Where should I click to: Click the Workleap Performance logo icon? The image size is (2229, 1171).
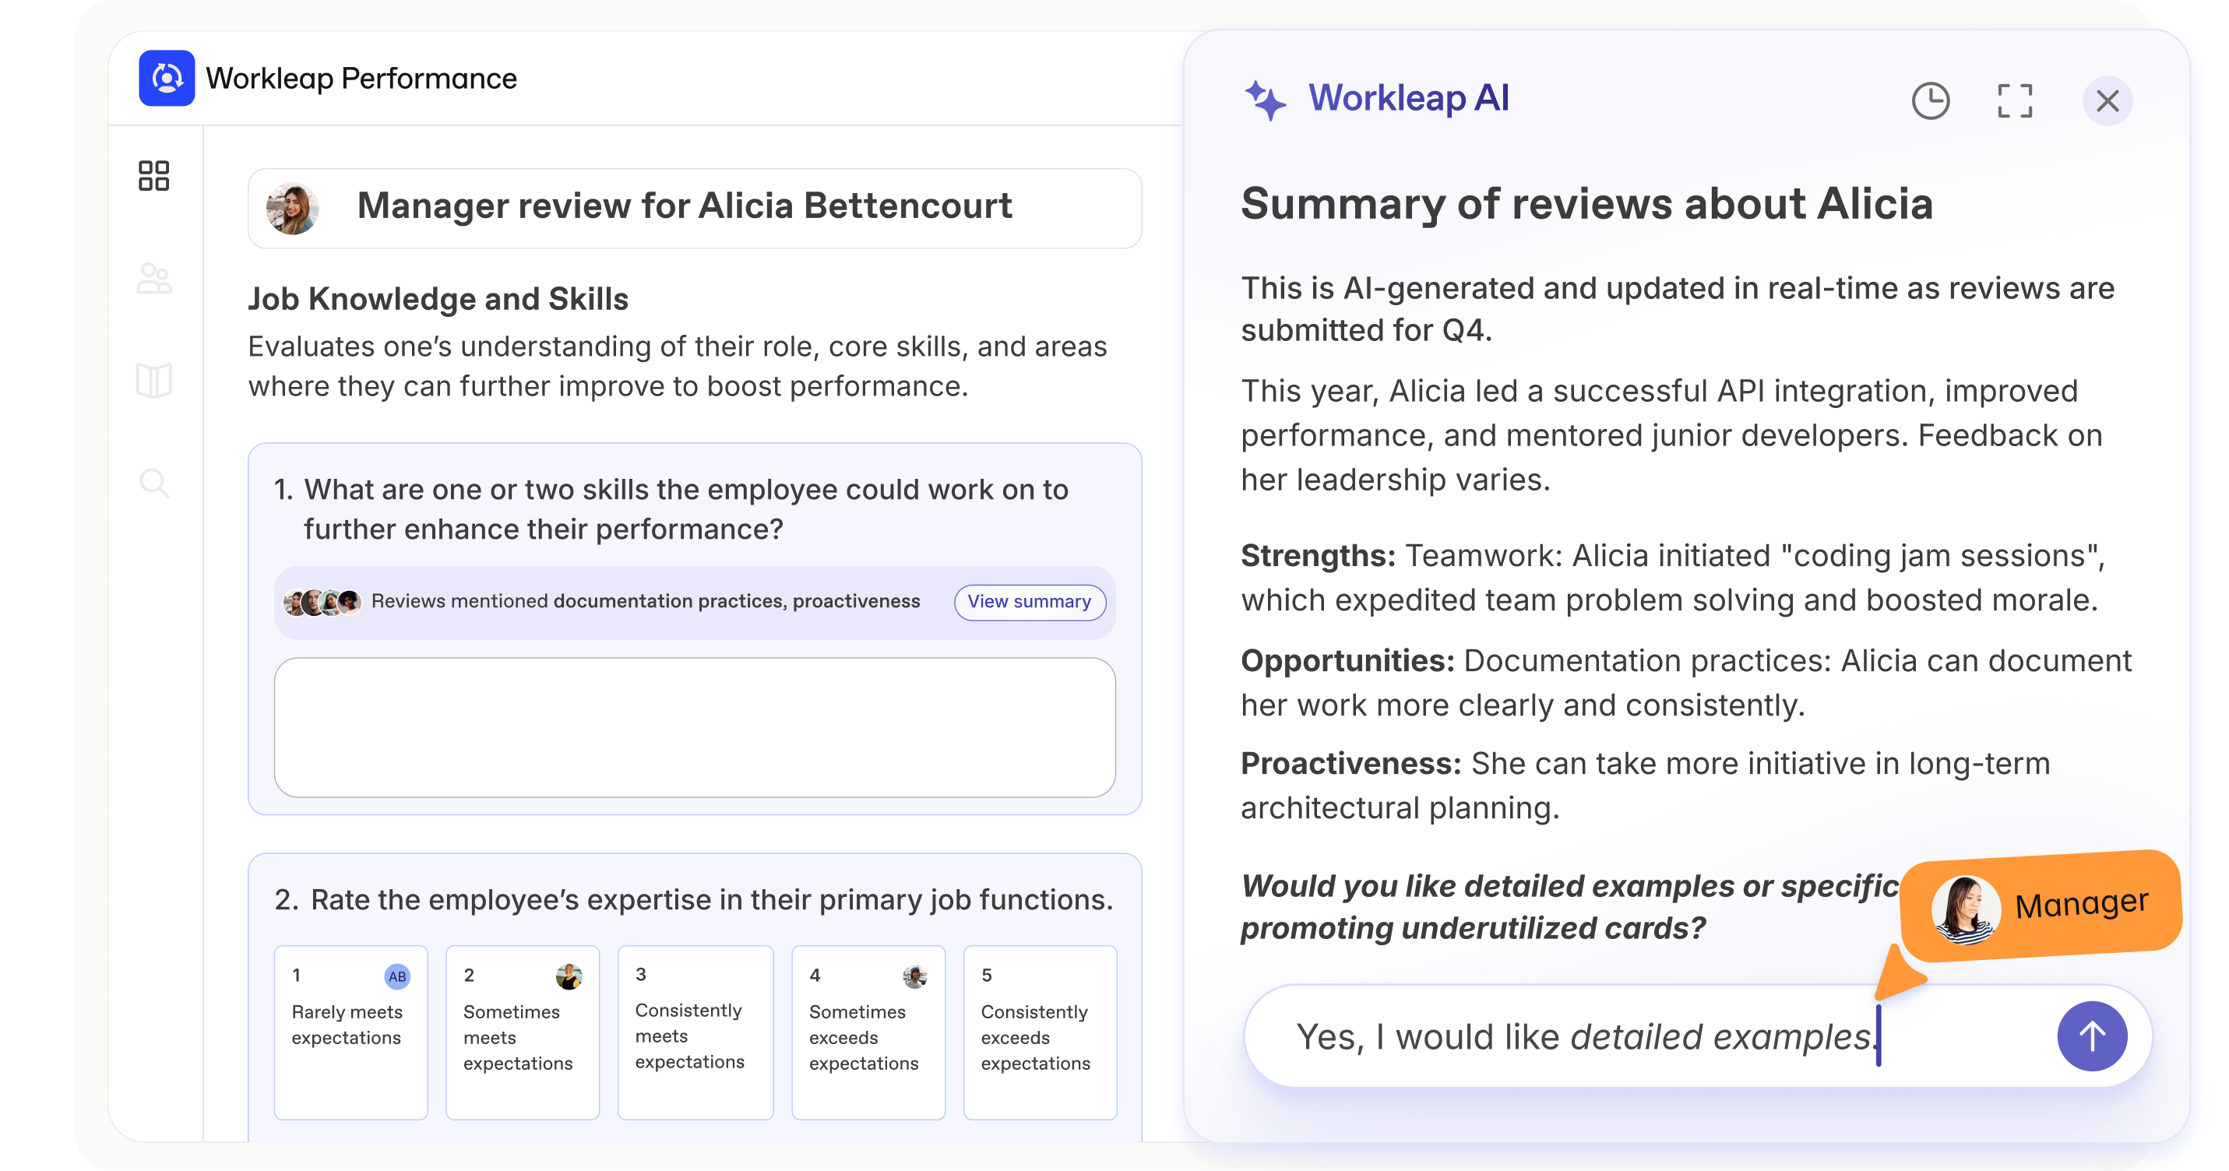(166, 78)
